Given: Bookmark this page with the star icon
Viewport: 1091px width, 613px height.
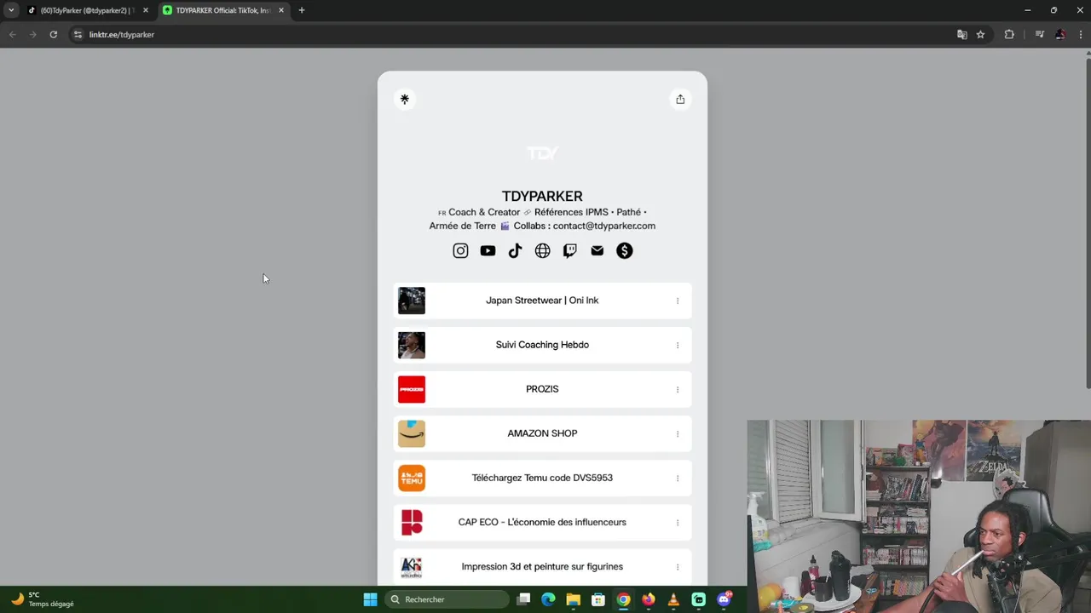Looking at the screenshot, I should point(980,34).
